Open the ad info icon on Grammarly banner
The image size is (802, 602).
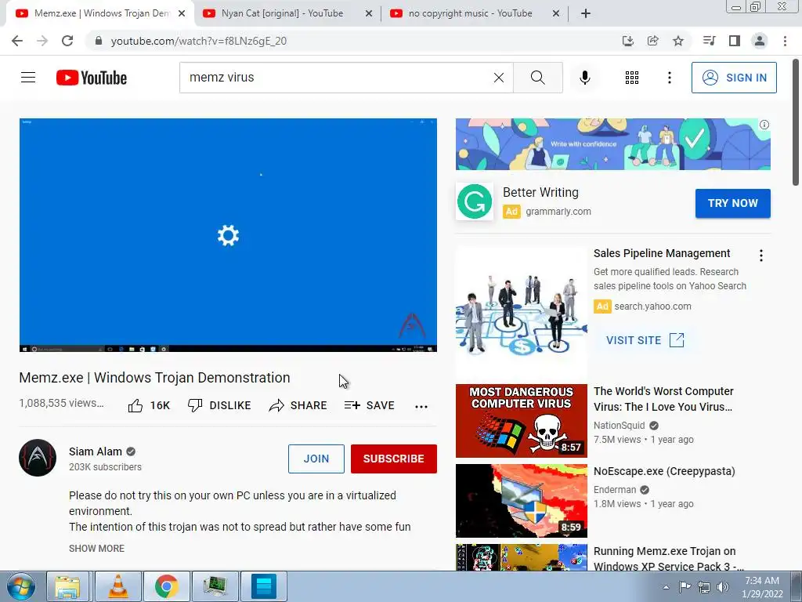click(764, 125)
